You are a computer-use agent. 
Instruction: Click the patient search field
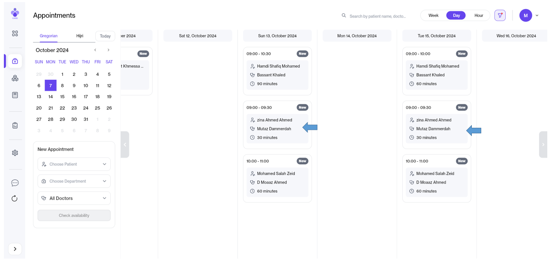(377, 16)
